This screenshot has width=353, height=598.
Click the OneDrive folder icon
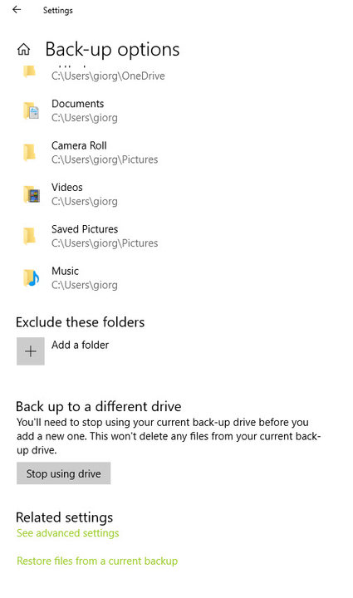tap(30, 71)
